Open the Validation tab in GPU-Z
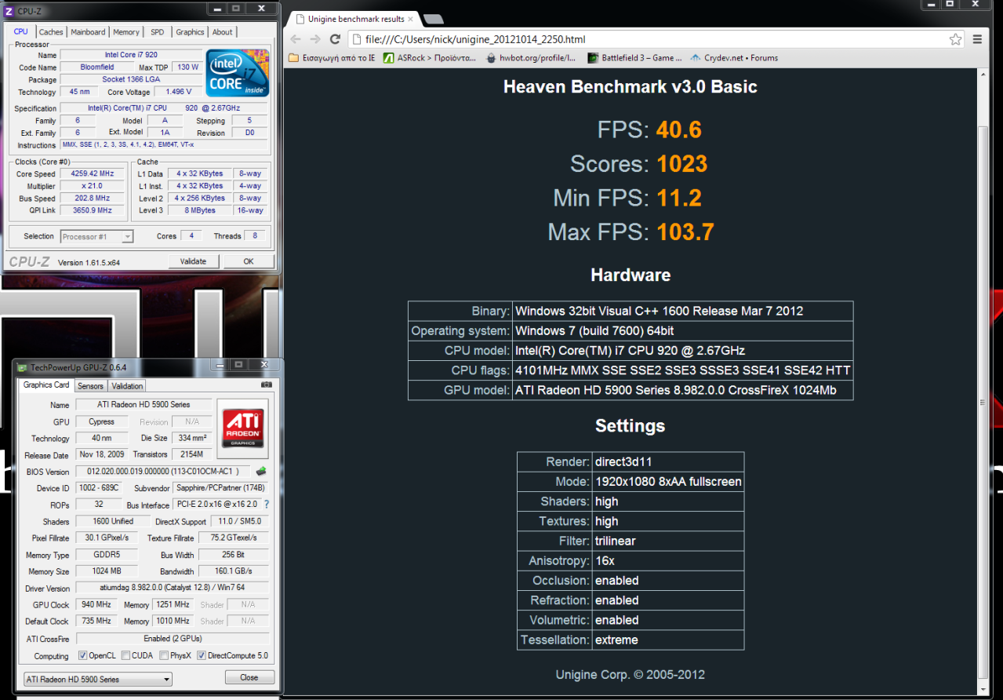The width and height of the screenshot is (1003, 700). coord(127,386)
